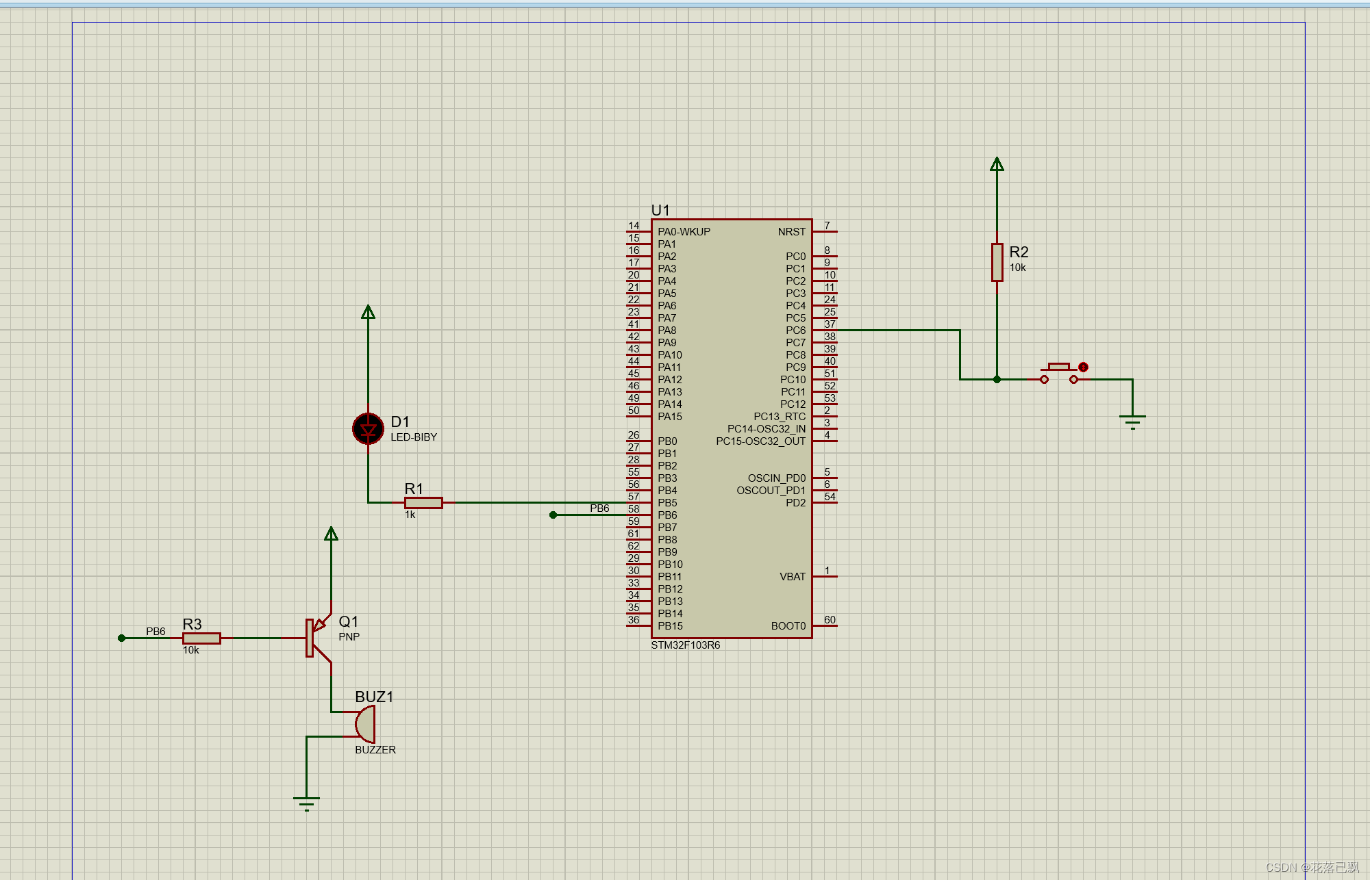Screen dimensions: 1370x880
Task: Click the ground symbol near the push button
Action: coord(1132,419)
